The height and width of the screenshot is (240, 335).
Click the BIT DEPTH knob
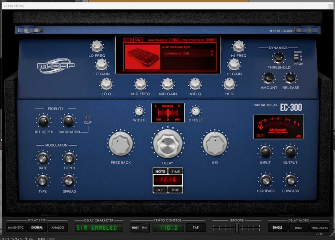[43, 121]
